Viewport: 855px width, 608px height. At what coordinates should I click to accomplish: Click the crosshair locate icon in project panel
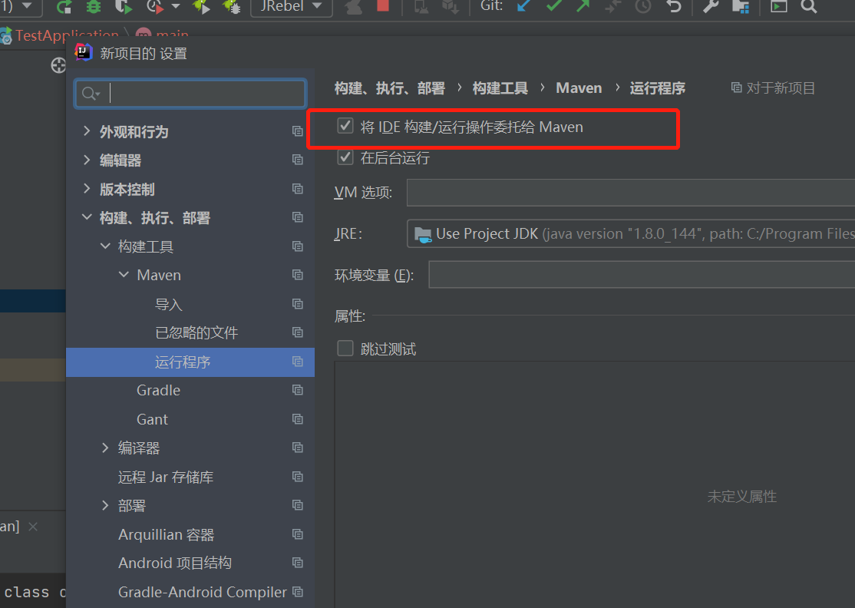pyautogui.click(x=58, y=65)
